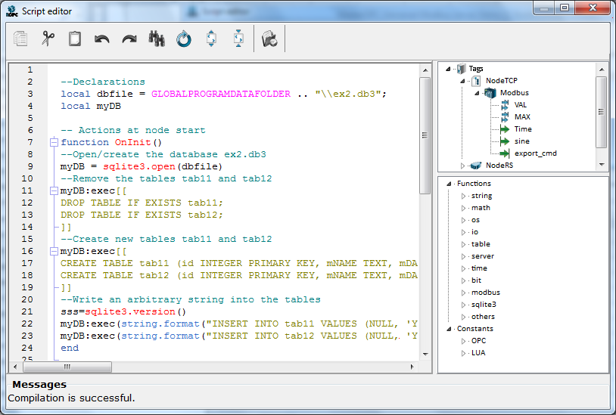Click the NodeRS node icon
This screenshot has width=616, height=415.
point(476,166)
